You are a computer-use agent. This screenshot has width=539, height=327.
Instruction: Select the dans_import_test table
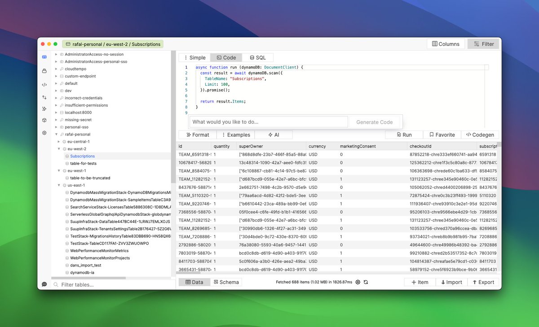coord(86,265)
